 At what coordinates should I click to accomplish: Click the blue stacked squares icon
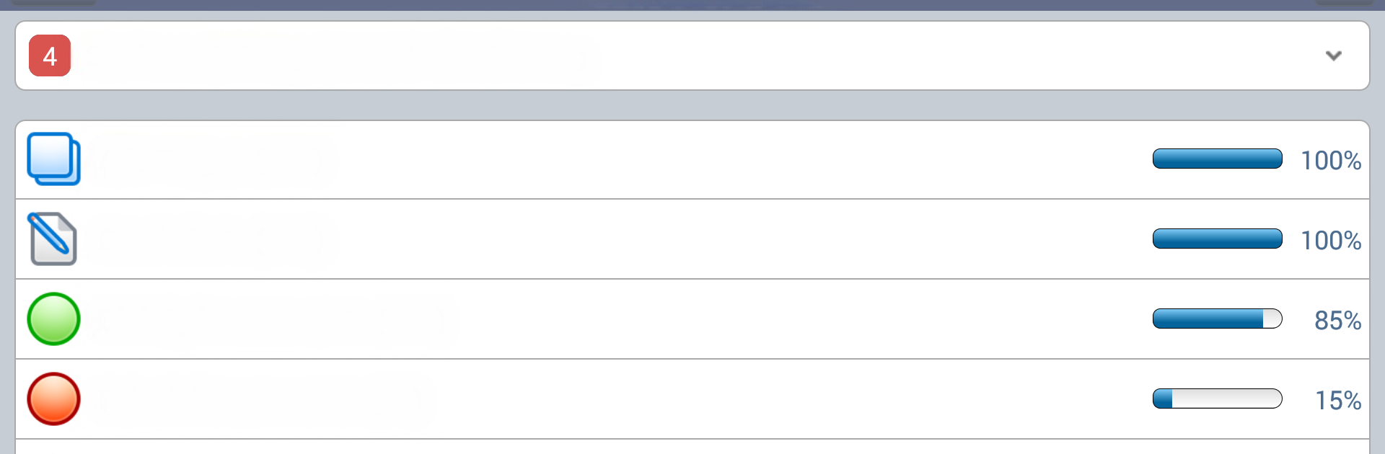[53, 159]
